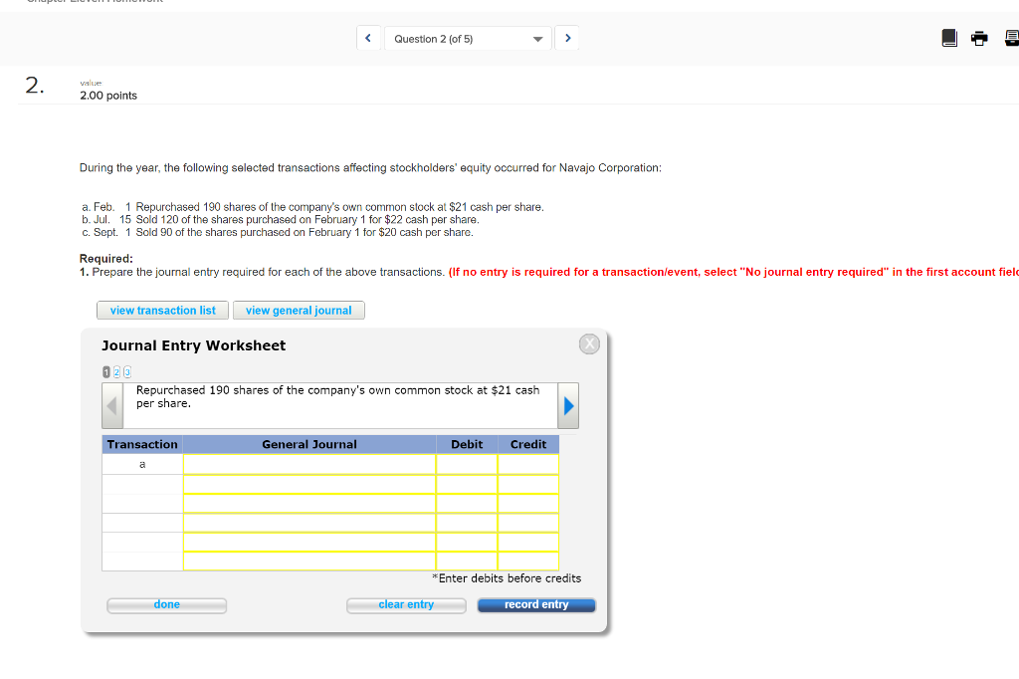Click third row General Journal field
The width and height of the screenshot is (1019, 679).
click(309, 504)
